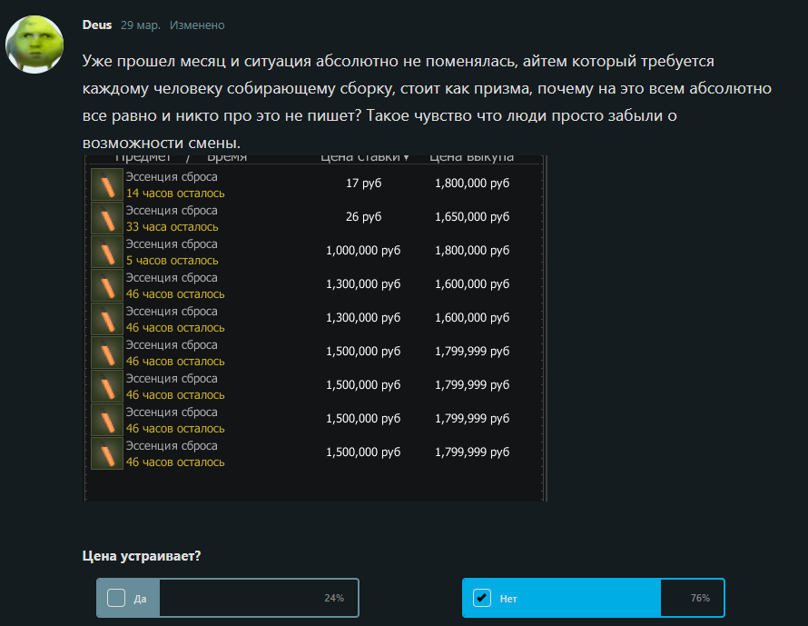The image size is (808, 626).
Task: Open Deus profile via username
Action: pyautogui.click(x=97, y=25)
